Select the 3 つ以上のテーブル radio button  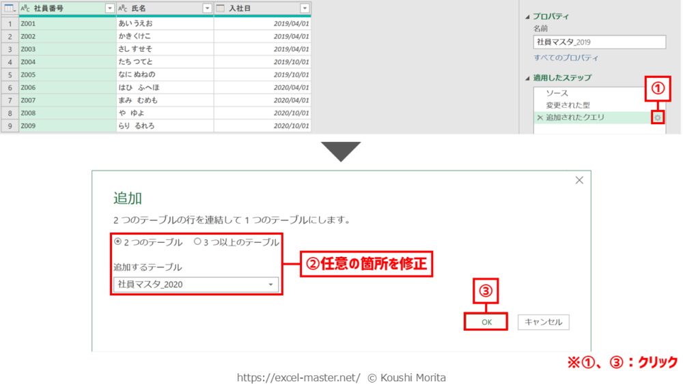coord(197,241)
